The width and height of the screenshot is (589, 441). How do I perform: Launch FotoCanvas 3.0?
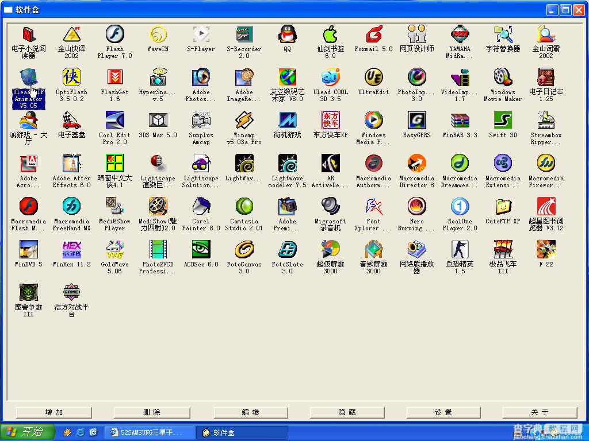(244, 250)
